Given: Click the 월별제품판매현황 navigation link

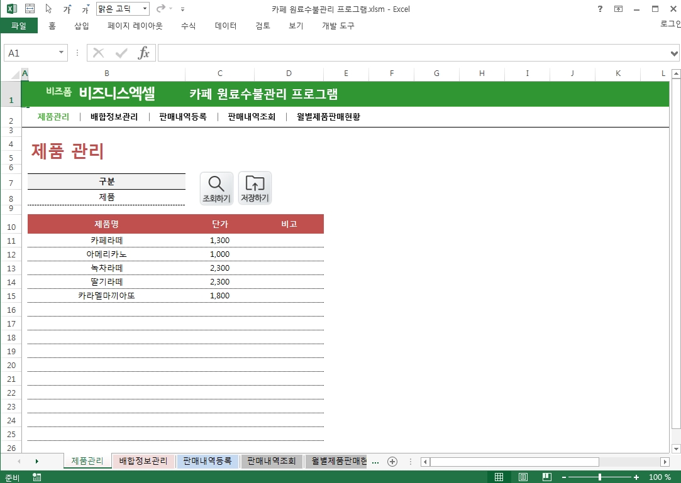Looking at the screenshot, I should click(328, 116).
